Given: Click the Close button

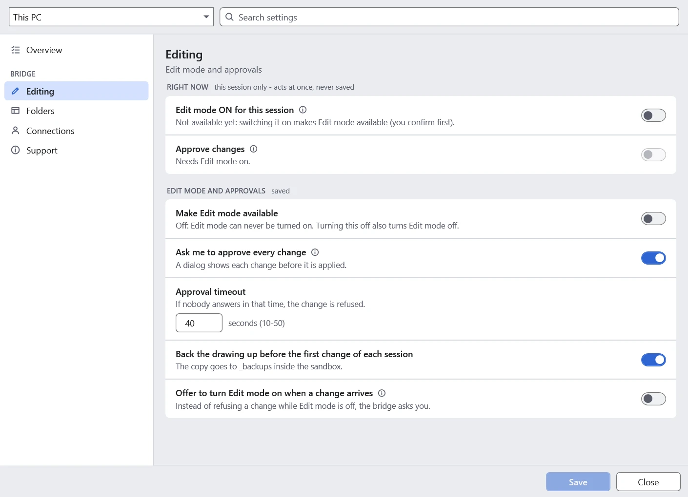Looking at the screenshot, I should pos(648,482).
